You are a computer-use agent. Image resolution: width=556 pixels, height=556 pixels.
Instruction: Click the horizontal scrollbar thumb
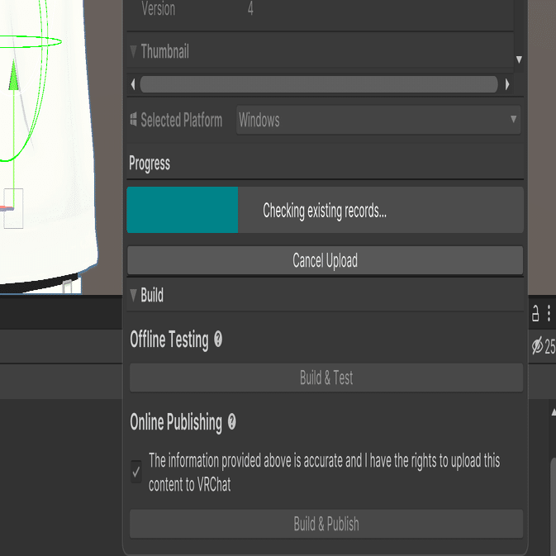point(319,84)
